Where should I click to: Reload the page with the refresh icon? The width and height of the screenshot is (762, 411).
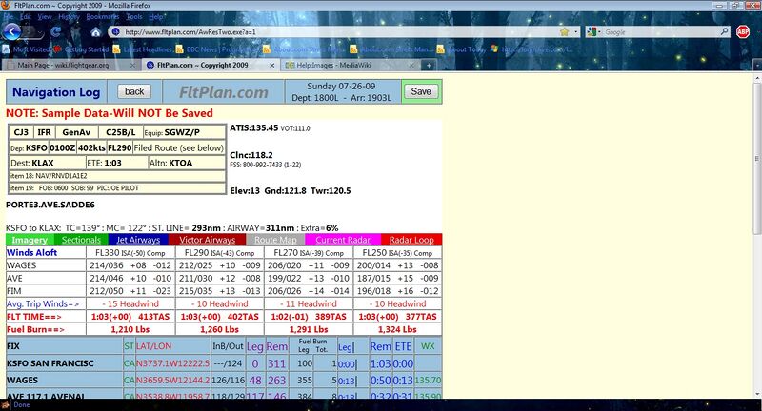click(x=56, y=32)
